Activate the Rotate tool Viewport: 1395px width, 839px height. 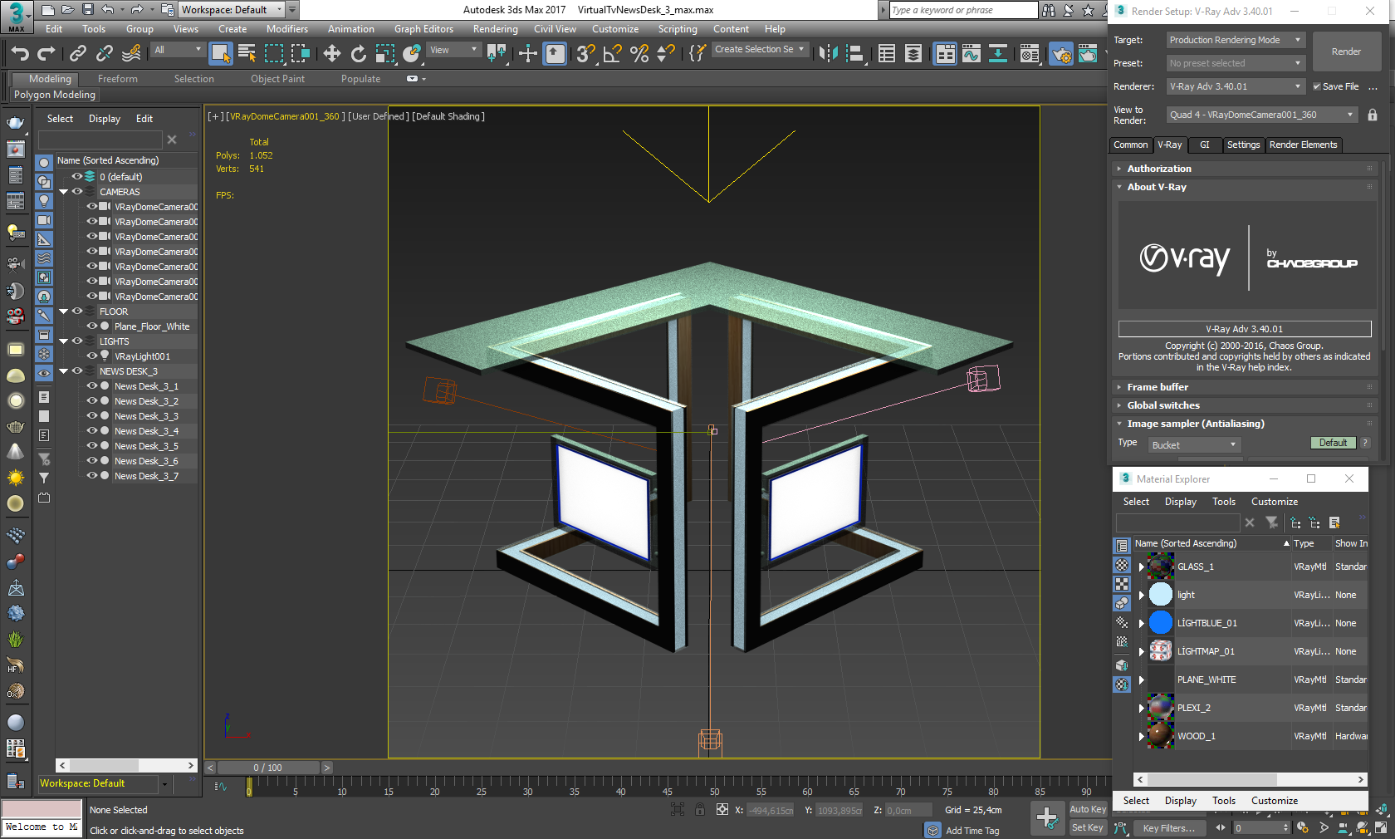tap(358, 53)
